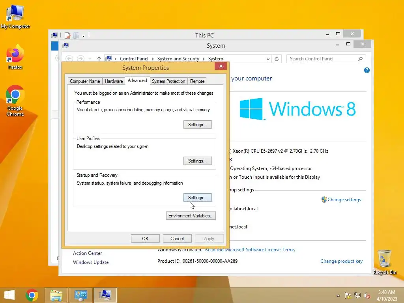This screenshot has height=303, width=404.
Task: Open User Profiles Settings button
Action: point(198,161)
